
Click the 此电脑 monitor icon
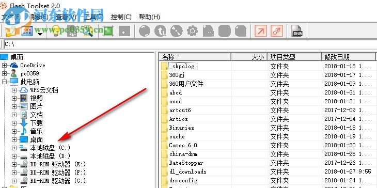[14, 82]
